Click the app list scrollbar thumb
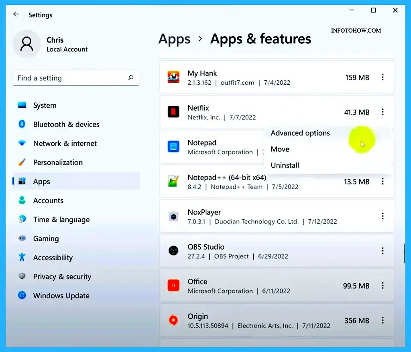The image size is (411, 352). 404,253
